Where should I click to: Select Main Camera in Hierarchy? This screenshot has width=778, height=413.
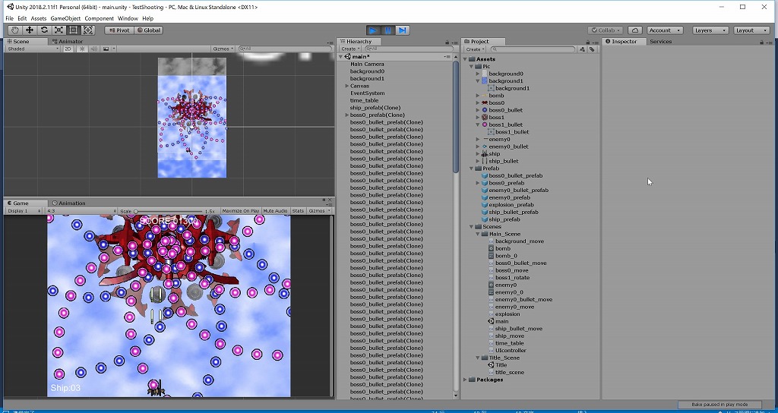[367, 65]
